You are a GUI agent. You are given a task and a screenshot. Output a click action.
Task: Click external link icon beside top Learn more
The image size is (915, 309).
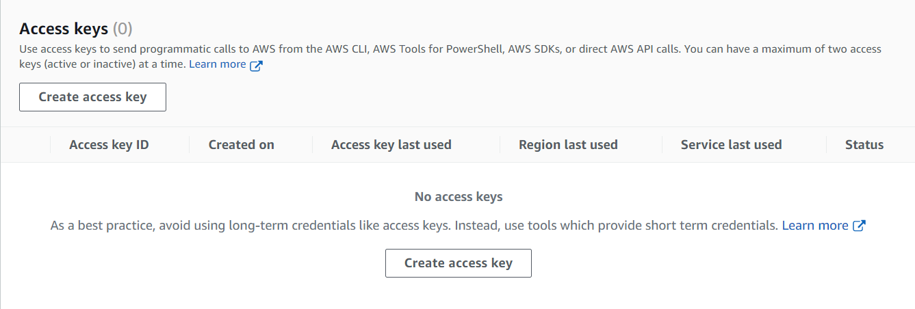point(256,66)
